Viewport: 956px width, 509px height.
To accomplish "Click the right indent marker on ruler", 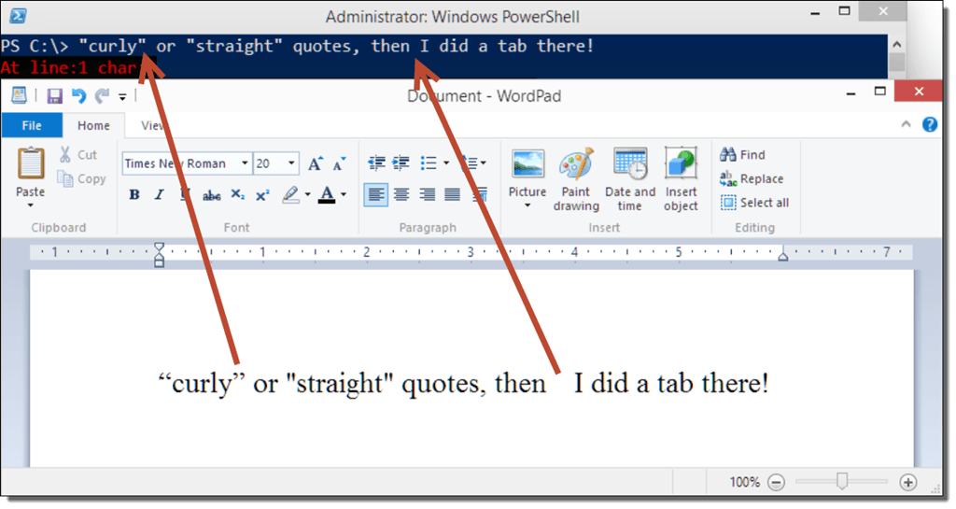I will [x=783, y=255].
